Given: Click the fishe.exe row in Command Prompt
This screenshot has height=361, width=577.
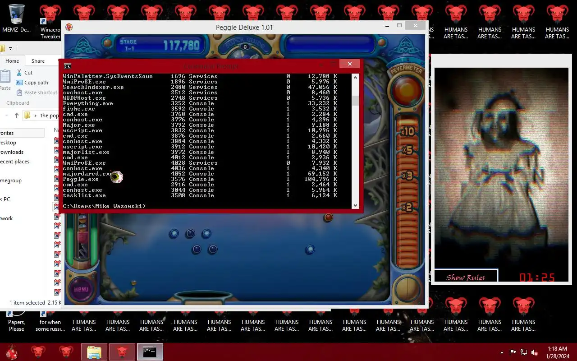Looking at the screenshot, I should coord(200,109).
